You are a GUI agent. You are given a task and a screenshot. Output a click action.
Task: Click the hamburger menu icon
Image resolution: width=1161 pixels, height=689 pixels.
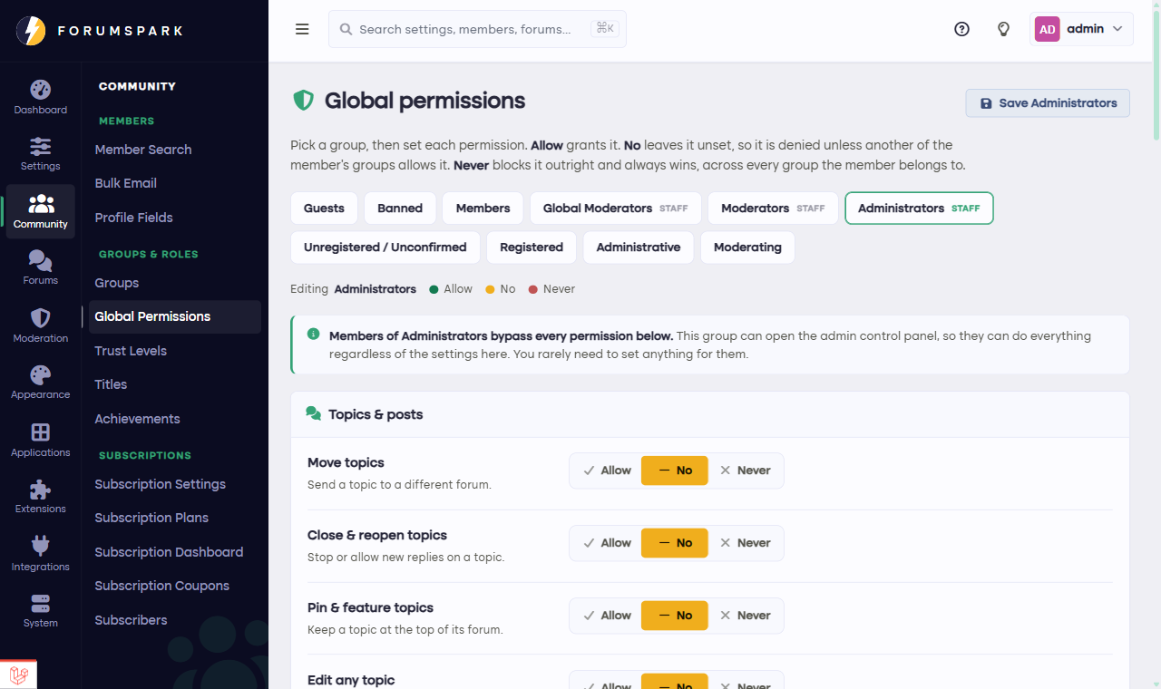pos(302,29)
